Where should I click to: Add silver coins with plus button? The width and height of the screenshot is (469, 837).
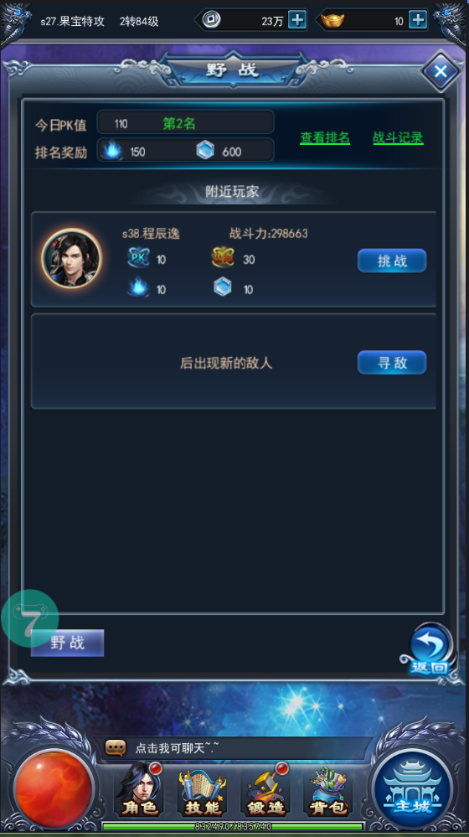[x=297, y=20]
